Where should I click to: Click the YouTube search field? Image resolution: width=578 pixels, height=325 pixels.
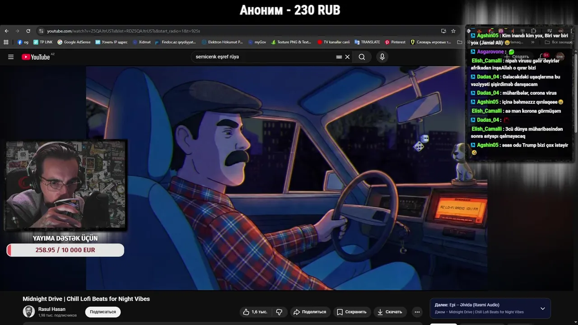coord(264,57)
